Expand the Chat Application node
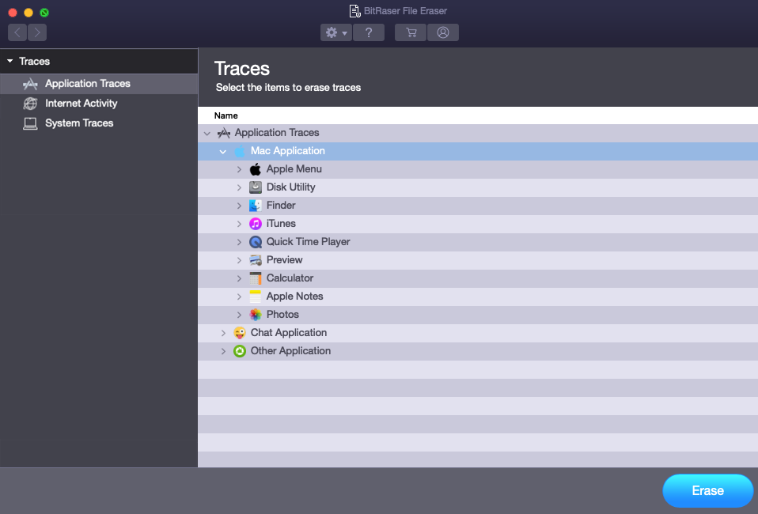 223,334
